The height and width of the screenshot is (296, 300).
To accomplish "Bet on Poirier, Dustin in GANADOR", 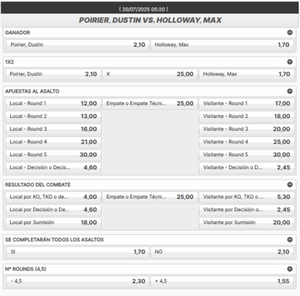I will point(78,45).
